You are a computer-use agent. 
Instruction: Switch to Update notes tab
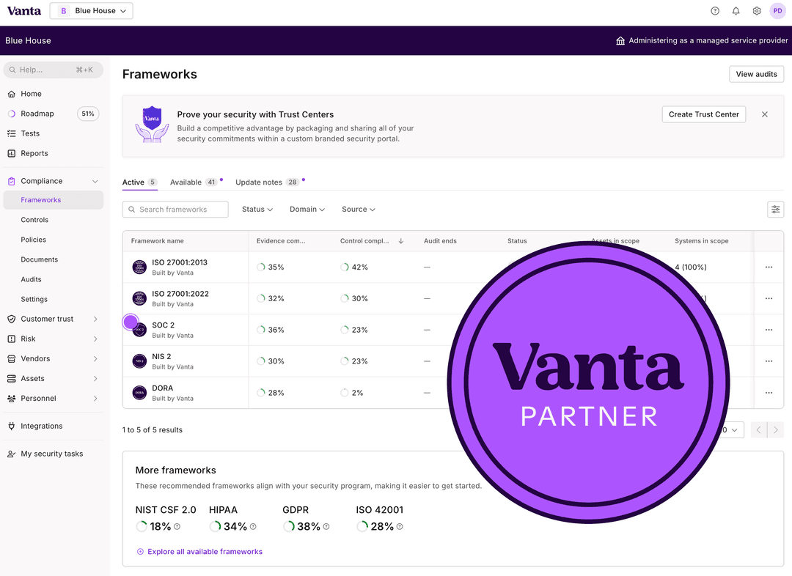[268, 182]
